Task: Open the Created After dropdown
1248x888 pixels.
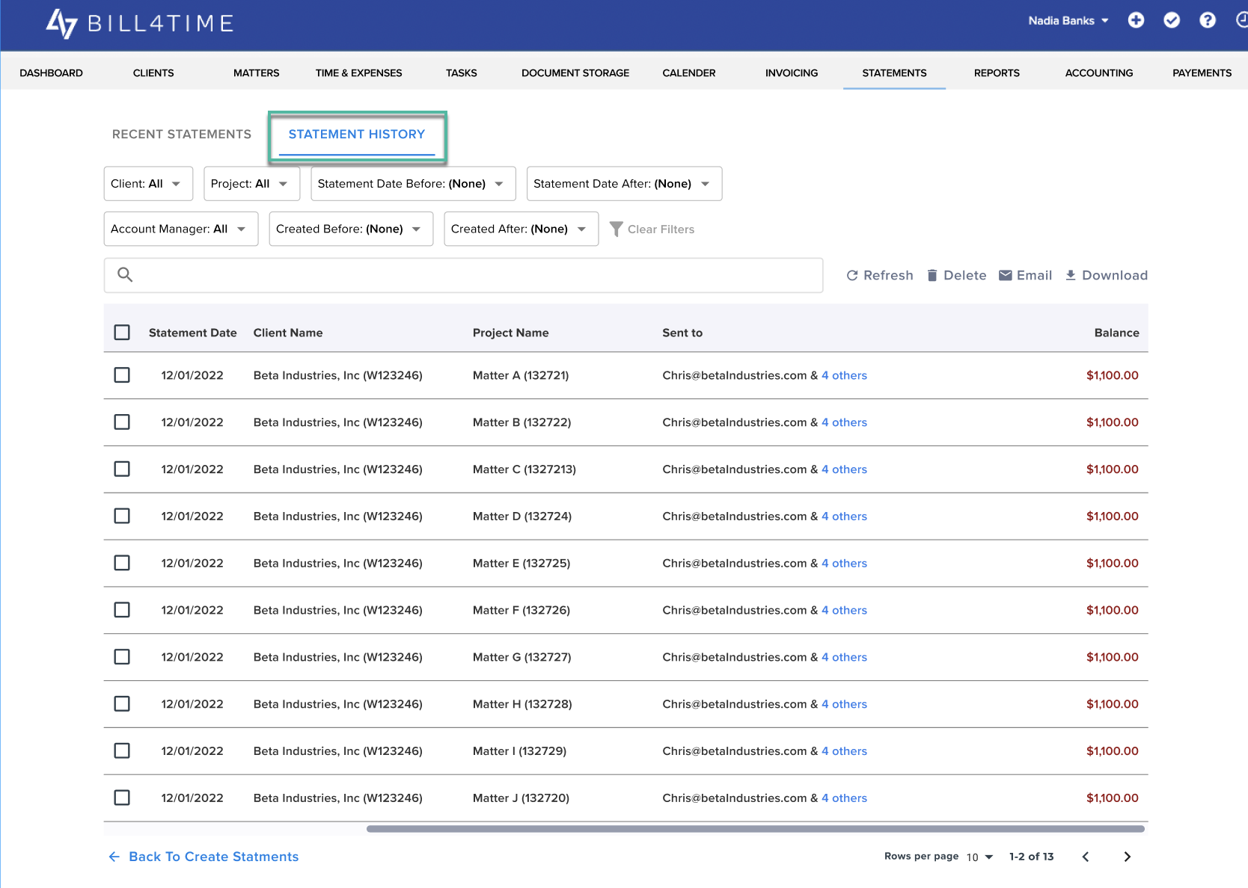Action: (521, 229)
